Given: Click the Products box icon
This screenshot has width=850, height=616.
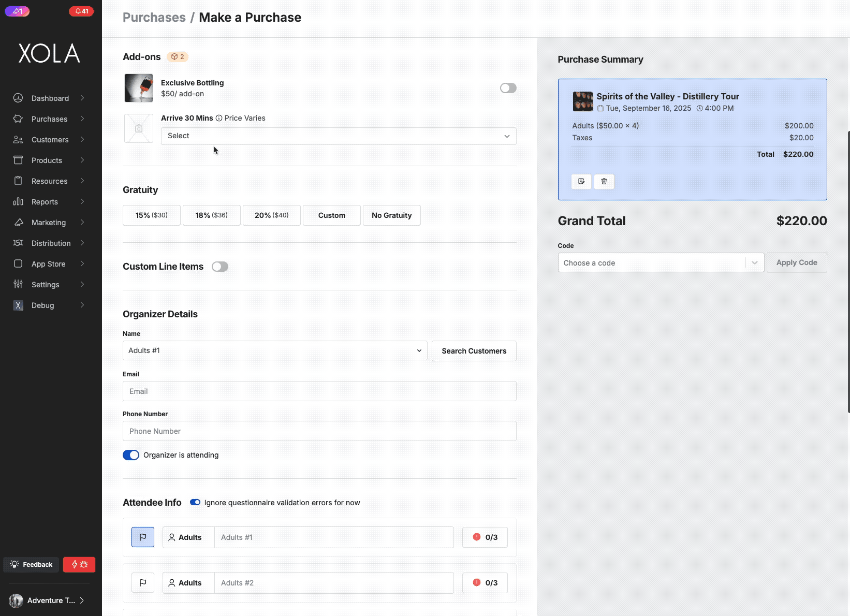Looking at the screenshot, I should (18, 160).
